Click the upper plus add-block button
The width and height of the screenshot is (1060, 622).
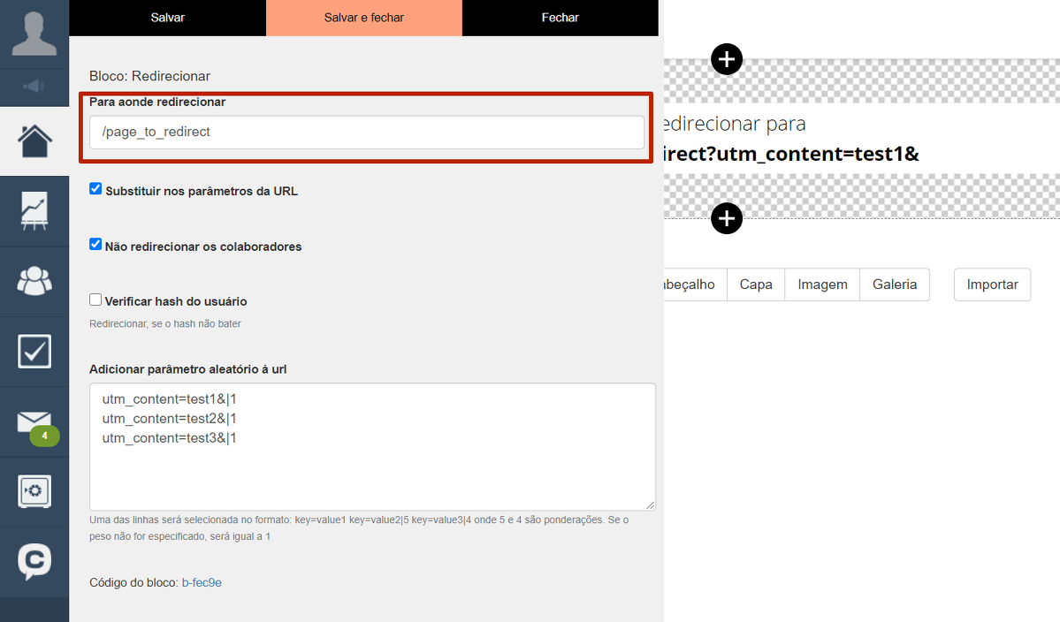click(x=727, y=59)
